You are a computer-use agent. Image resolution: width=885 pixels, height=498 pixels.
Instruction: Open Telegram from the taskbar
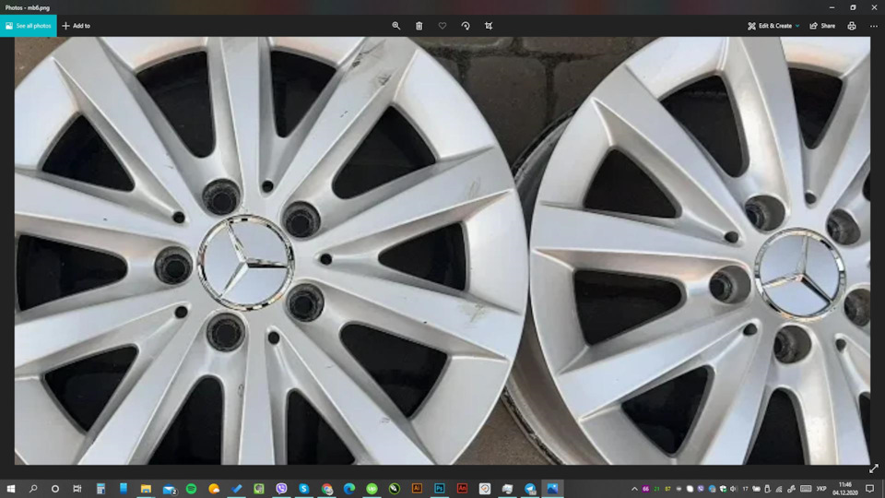pyautogui.click(x=530, y=489)
